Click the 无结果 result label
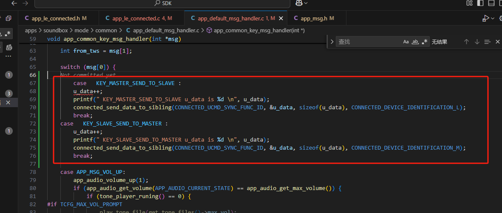The width and height of the screenshot is (502, 213). (x=440, y=42)
